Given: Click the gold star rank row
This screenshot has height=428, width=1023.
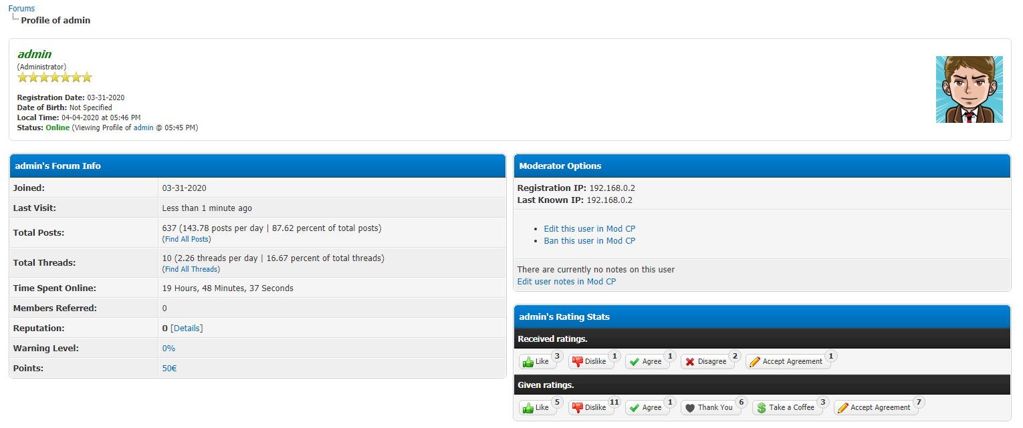Looking at the screenshot, I should pyautogui.click(x=55, y=77).
